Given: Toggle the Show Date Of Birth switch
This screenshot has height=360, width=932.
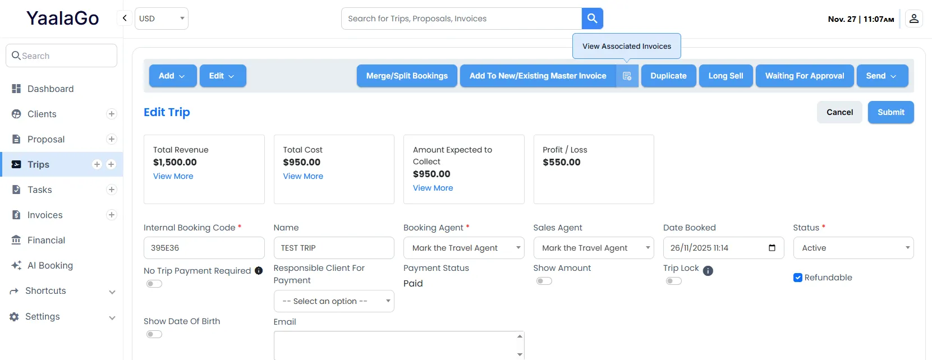Looking at the screenshot, I should [154, 334].
